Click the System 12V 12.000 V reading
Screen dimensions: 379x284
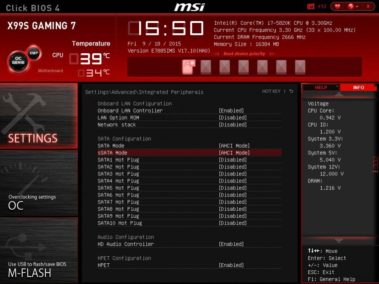coord(331,174)
